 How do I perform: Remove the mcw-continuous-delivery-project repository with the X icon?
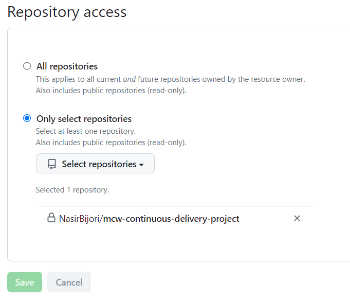click(x=297, y=218)
